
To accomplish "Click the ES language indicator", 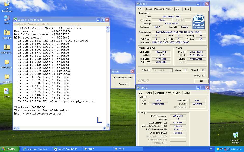I will [211, 149].
